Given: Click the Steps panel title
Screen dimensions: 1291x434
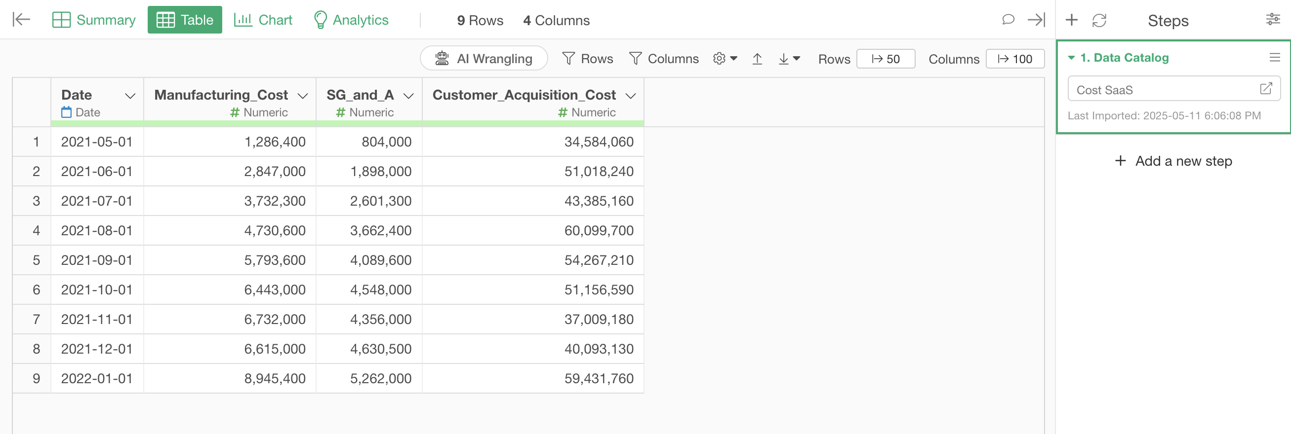Looking at the screenshot, I should (1168, 21).
